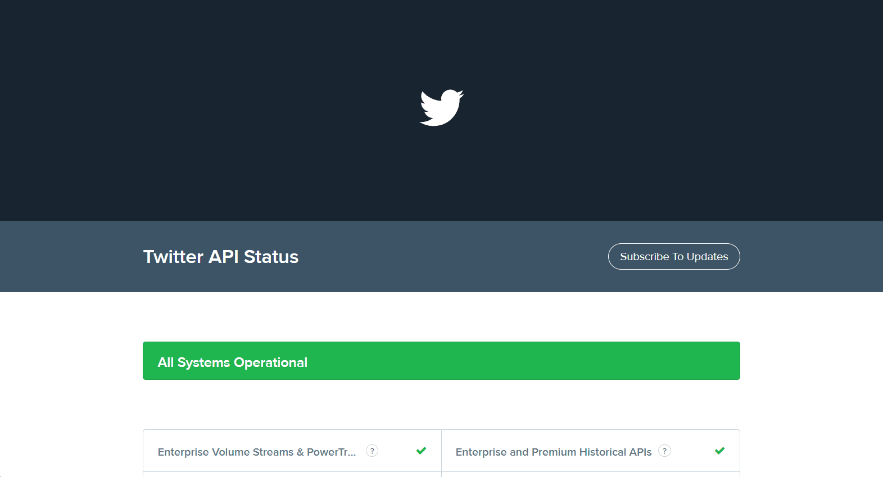
Task: Click the white Twitter bird logo
Action: coord(441,107)
